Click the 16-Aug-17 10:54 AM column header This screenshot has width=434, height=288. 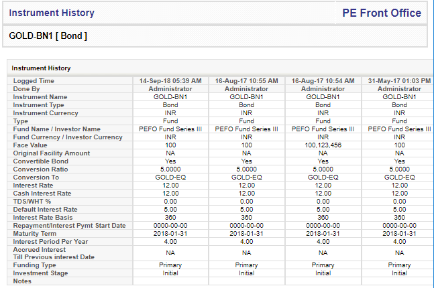(x=323, y=80)
